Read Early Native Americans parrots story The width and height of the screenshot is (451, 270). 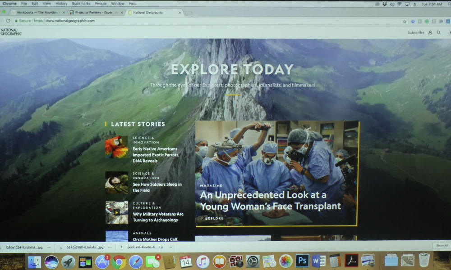(156, 155)
